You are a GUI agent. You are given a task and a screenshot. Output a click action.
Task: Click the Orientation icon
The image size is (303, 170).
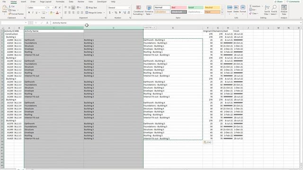[x=78, y=8]
